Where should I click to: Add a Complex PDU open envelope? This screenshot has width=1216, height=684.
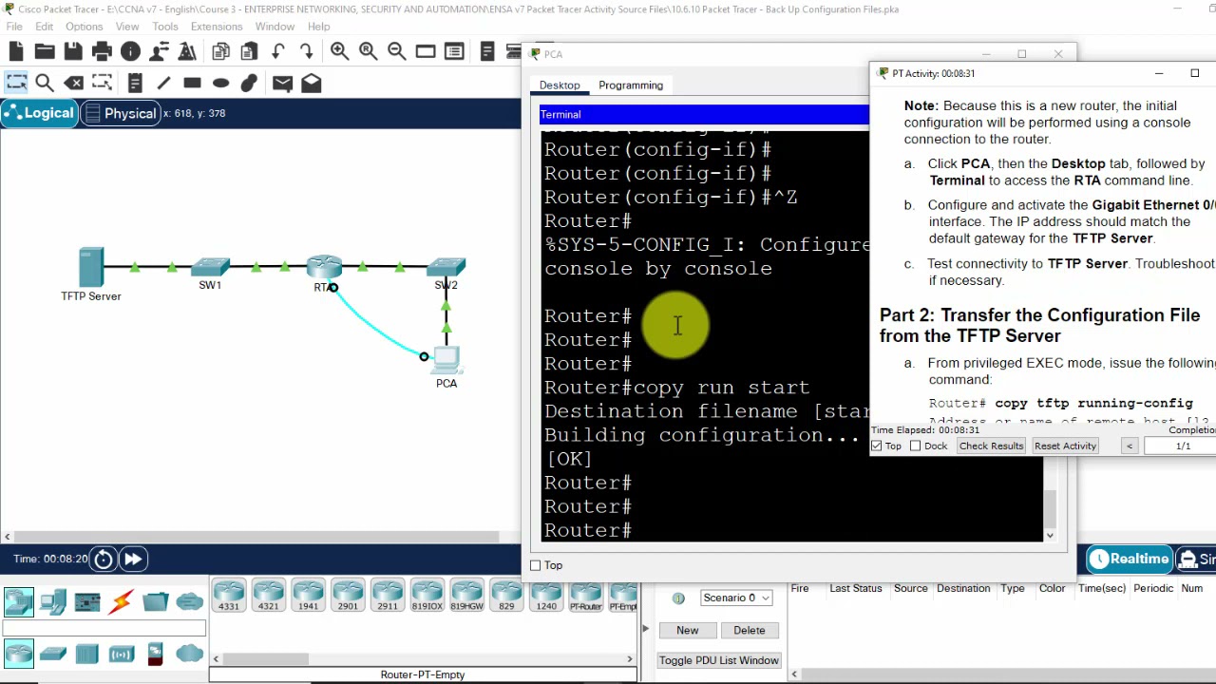tap(312, 83)
